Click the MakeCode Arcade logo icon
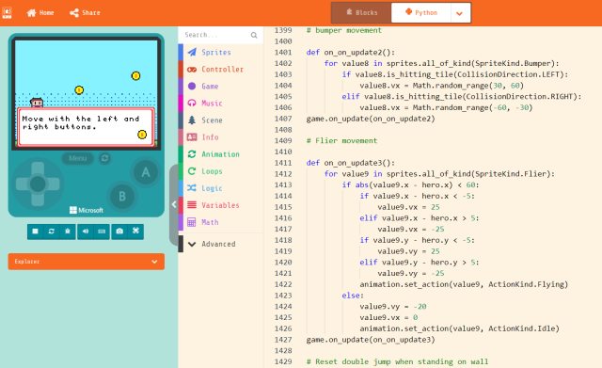 pyautogui.click(x=7, y=12)
